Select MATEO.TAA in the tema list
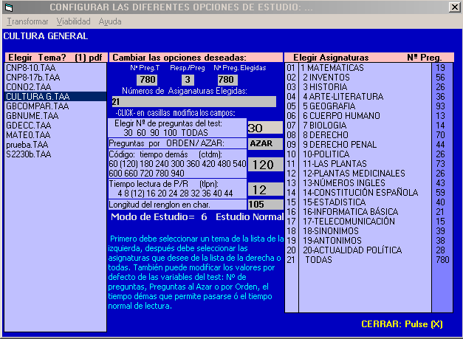The width and height of the screenshot is (463, 339). tap(55, 135)
